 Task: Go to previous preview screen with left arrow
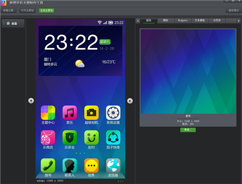coord(31,100)
